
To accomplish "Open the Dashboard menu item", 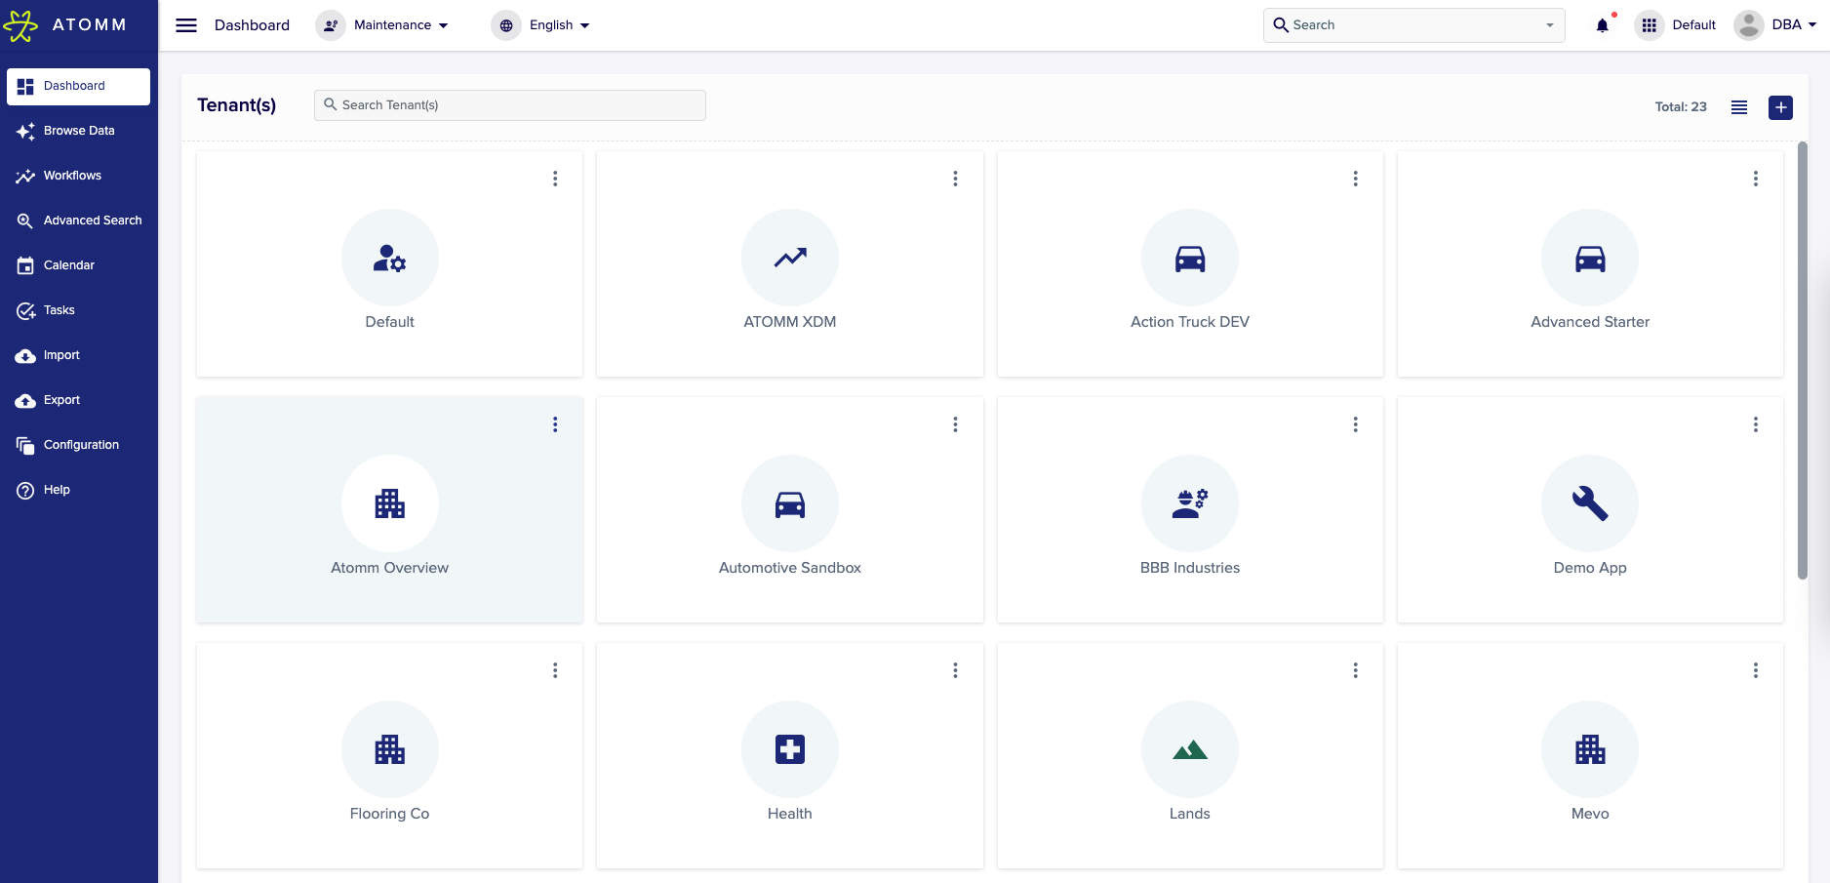I will click(x=252, y=25).
